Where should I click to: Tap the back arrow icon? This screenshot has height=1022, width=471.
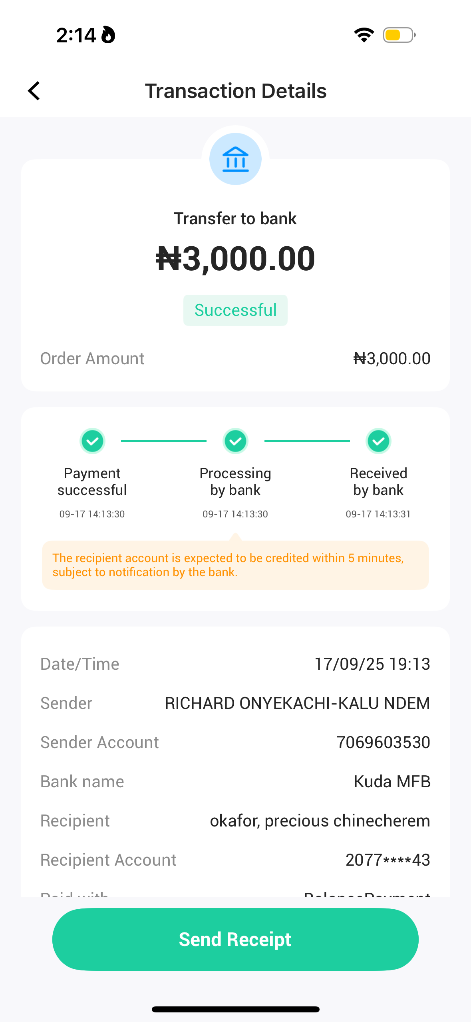click(34, 91)
